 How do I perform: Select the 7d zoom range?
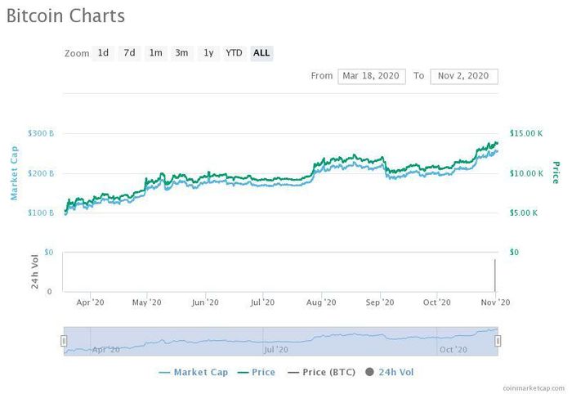point(129,53)
